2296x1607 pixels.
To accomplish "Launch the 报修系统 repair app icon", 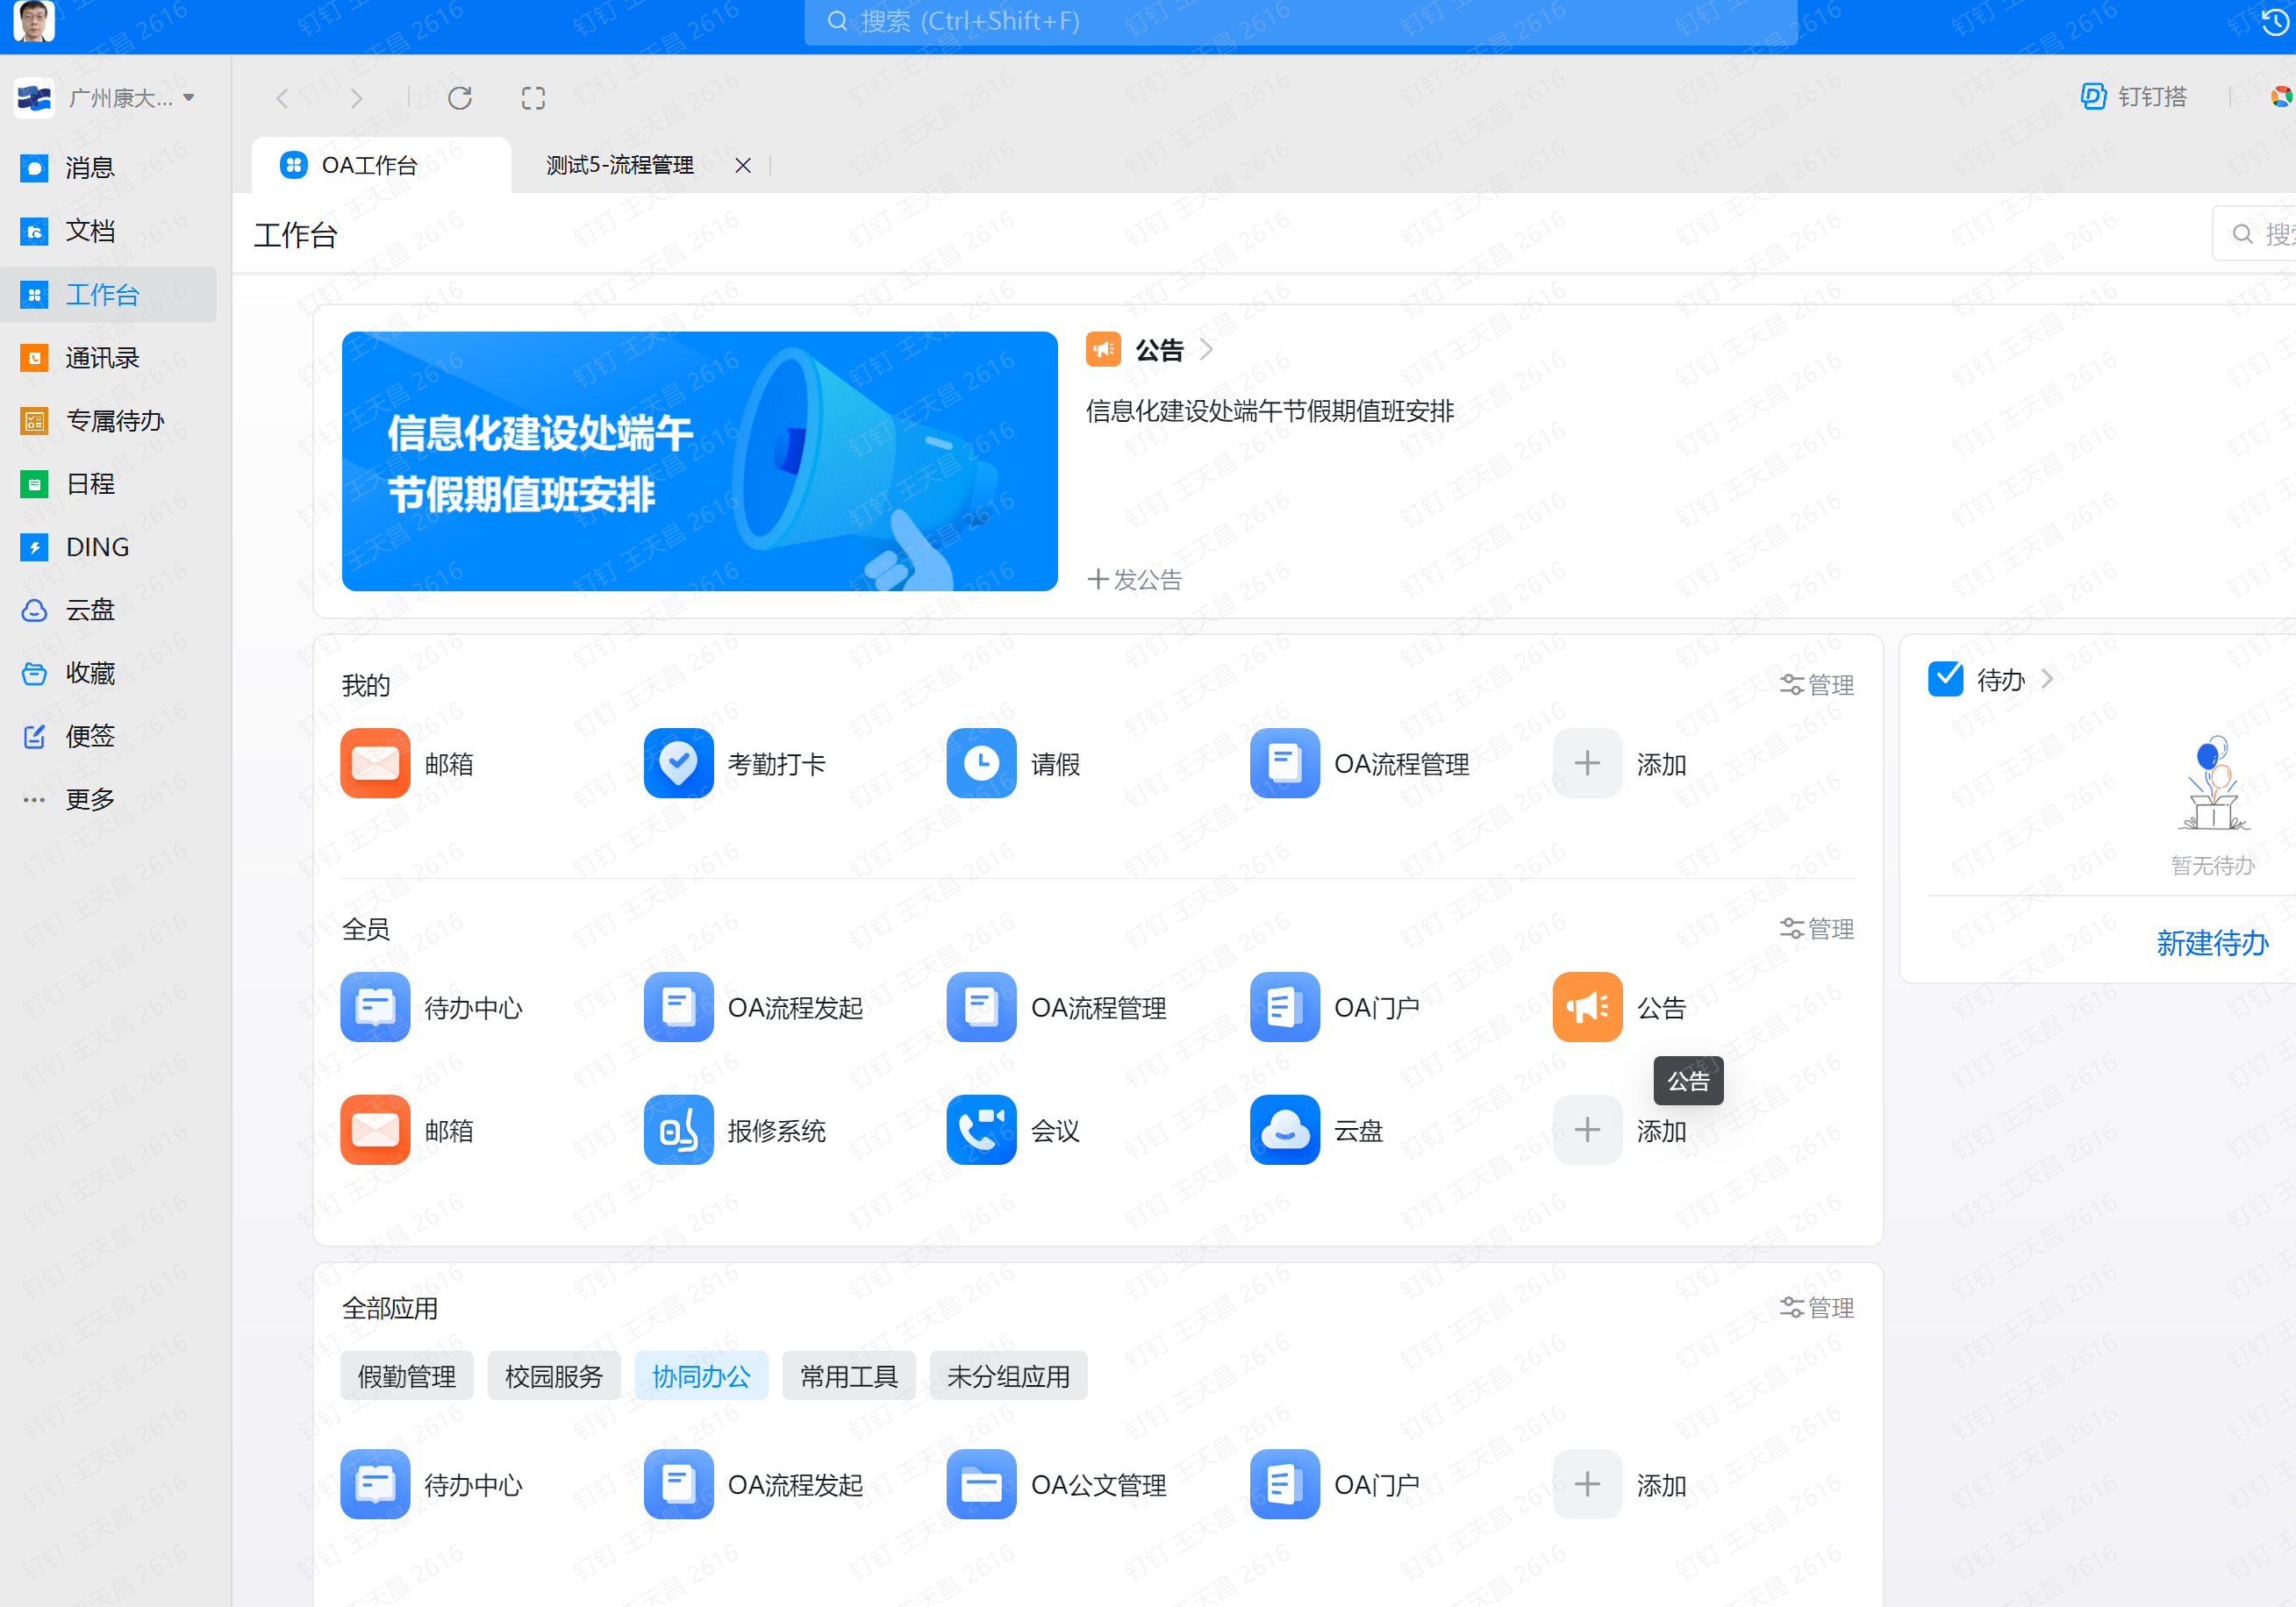I will [678, 1130].
